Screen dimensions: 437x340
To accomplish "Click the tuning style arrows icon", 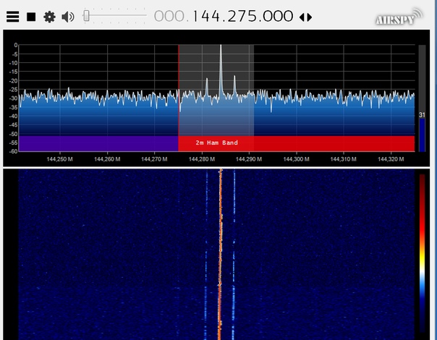I will pos(305,17).
